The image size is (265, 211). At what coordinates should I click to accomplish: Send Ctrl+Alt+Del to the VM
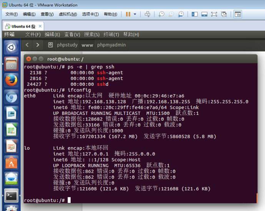click(147, 14)
